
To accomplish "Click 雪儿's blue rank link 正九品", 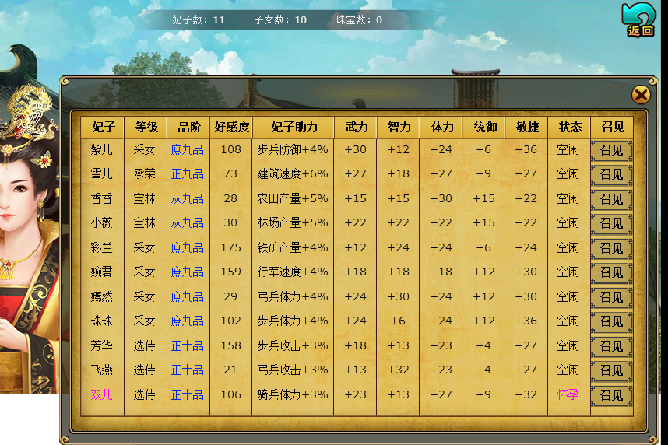I will [187, 174].
